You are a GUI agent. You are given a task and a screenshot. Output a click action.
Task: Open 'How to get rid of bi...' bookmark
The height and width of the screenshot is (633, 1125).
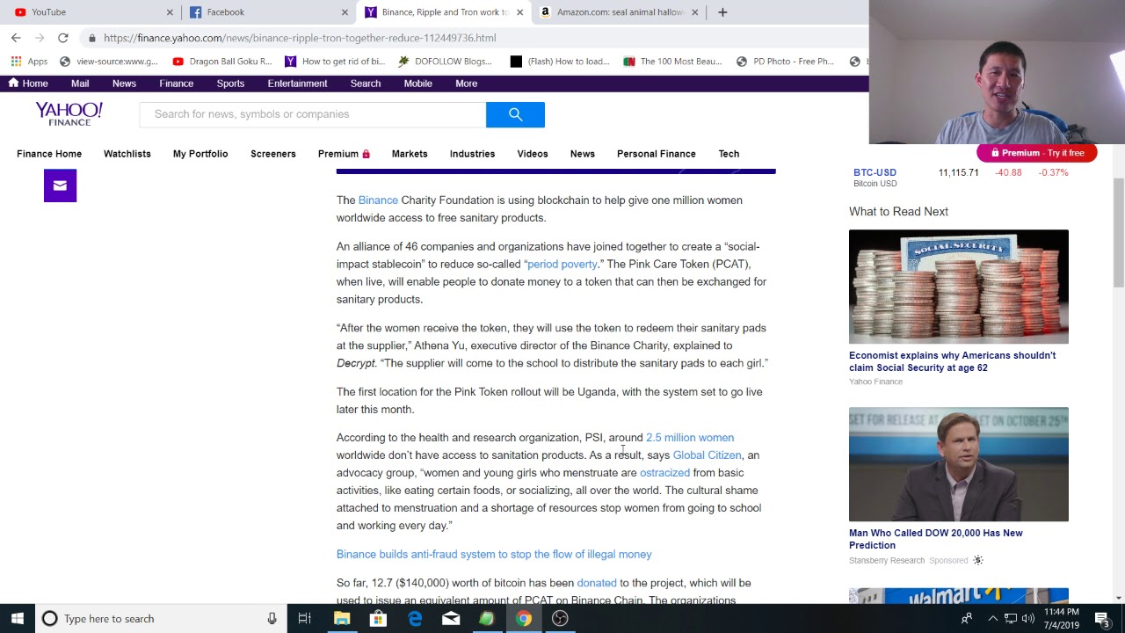[x=335, y=62]
